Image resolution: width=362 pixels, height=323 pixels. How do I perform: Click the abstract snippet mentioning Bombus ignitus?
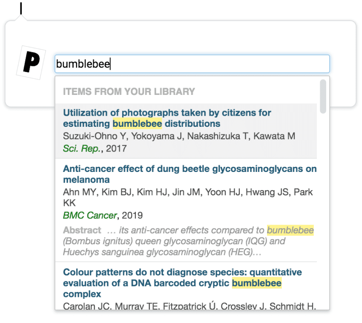[x=174, y=241]
